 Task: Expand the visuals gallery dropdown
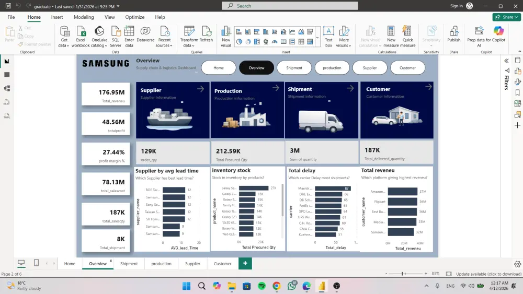(x=317, y=38)
